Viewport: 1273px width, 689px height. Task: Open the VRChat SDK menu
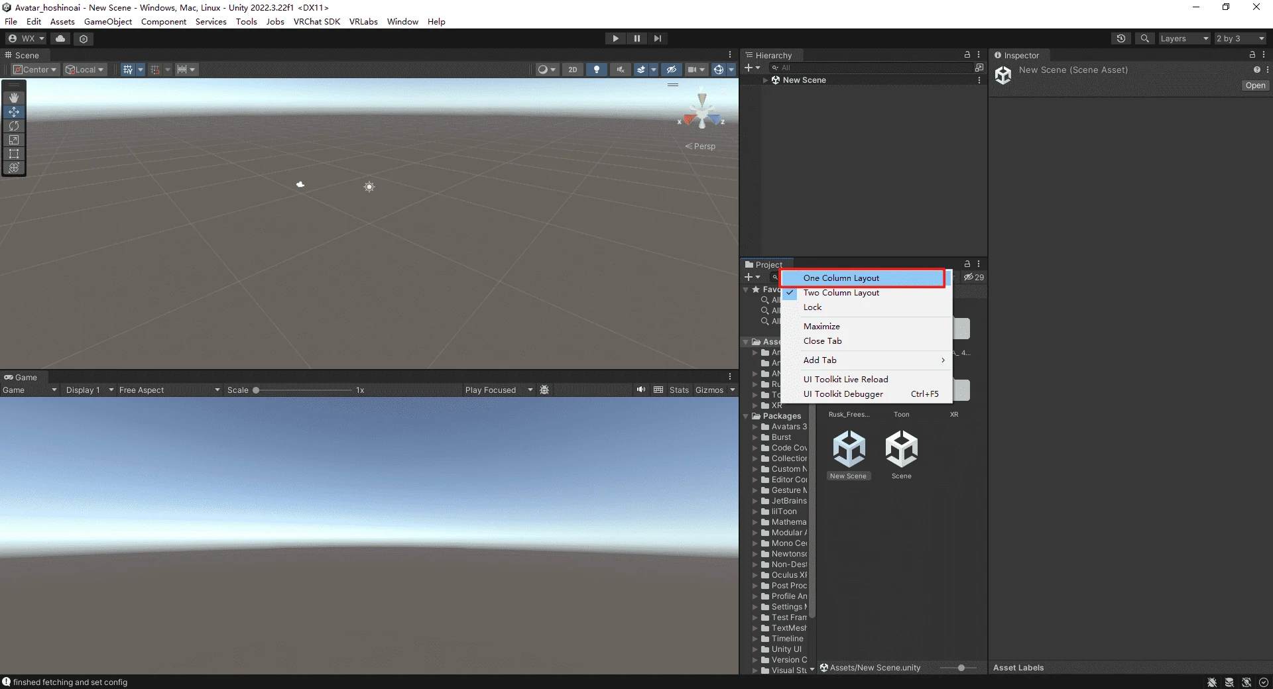pos(316,22)
